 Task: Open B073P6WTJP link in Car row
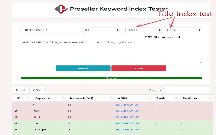tap(128, 123)
